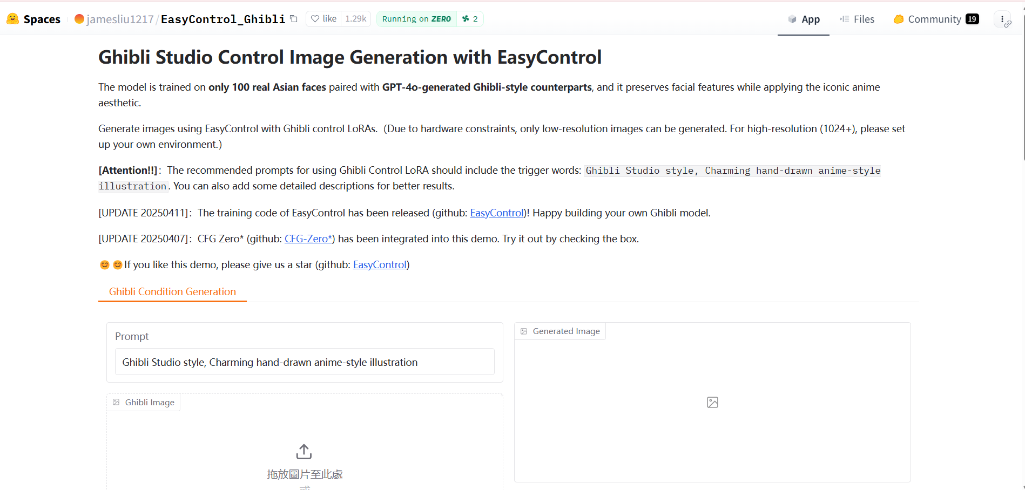
Task: Click the EasyControl_Ghibli repository name
Action: (223, 19)
